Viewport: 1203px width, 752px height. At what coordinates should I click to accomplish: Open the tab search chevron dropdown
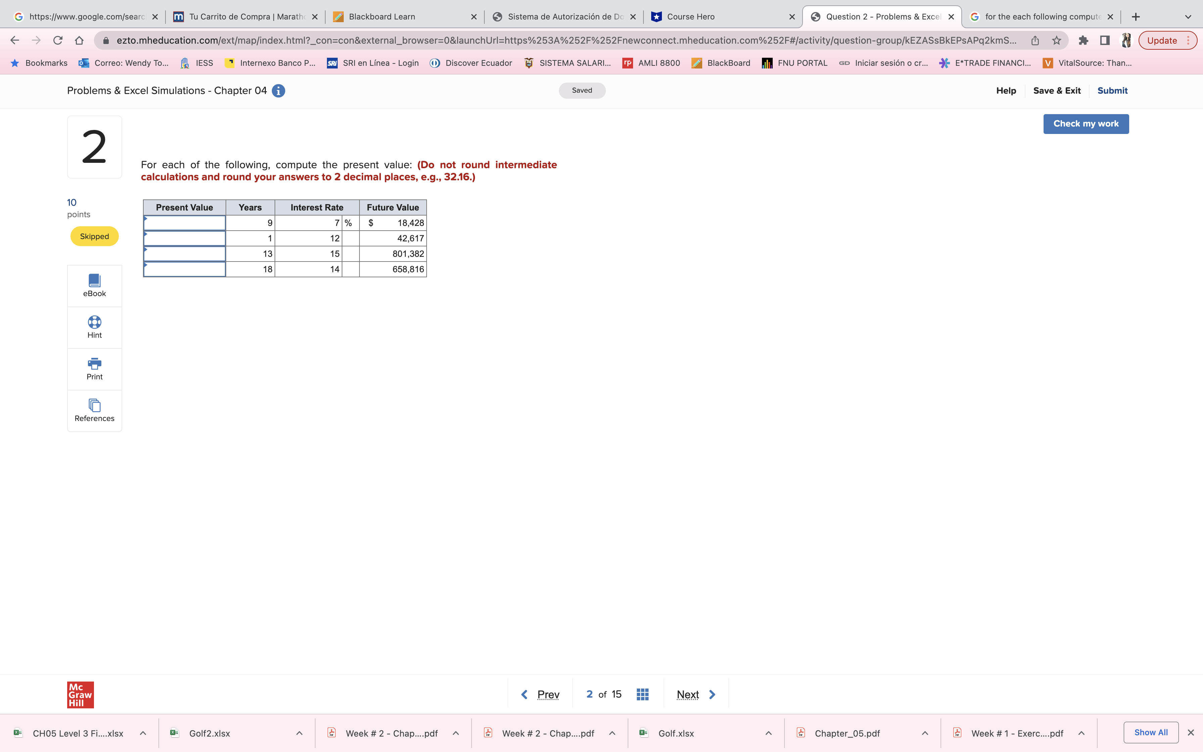pyautogui.click(x=1188, y=17)
